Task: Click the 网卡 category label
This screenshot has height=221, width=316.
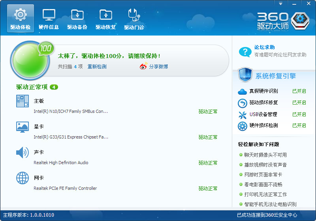Action: [39, 178]
